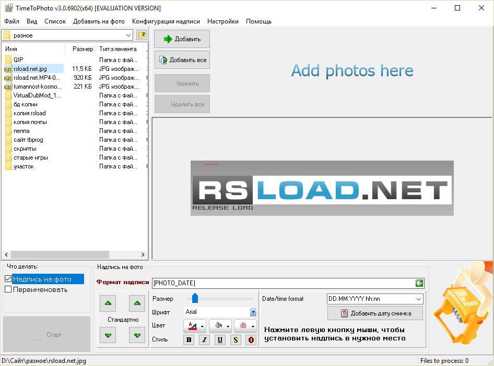Screen dimensions: 494x366
Task: Click the Удалить button
Action: click(x=182, y=83)
